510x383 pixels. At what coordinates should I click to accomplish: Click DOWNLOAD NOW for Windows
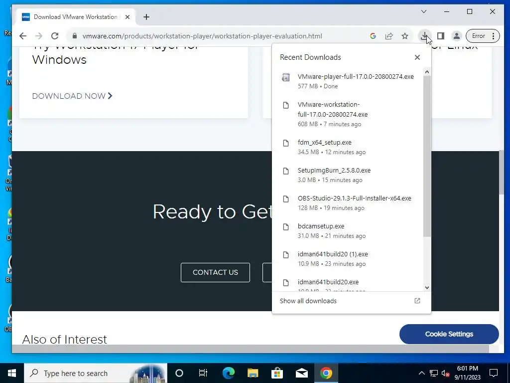pyautogui.click(x=72, y=96)
